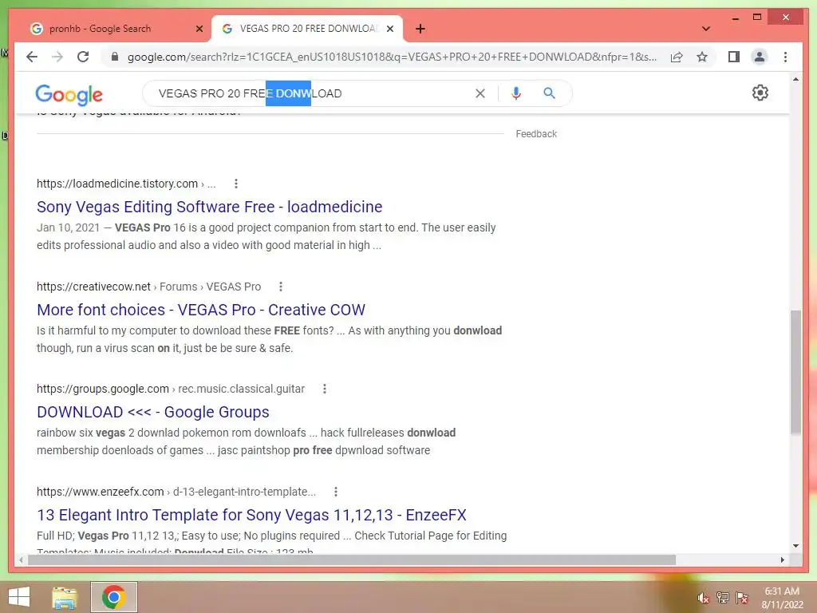Clear the search box with the X
This screenshot has height=613, width=817.
point(480,93)
